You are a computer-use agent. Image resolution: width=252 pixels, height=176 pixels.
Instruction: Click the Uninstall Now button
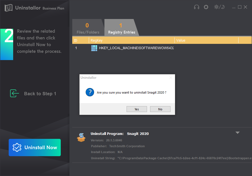(x=35, y=148)
